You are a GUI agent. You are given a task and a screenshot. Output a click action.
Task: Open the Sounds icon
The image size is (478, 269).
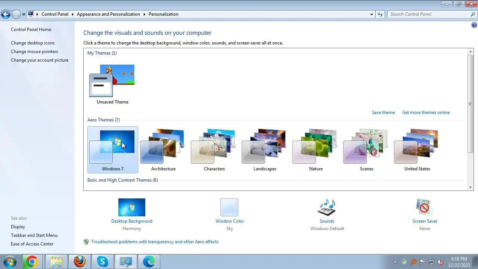327,207
